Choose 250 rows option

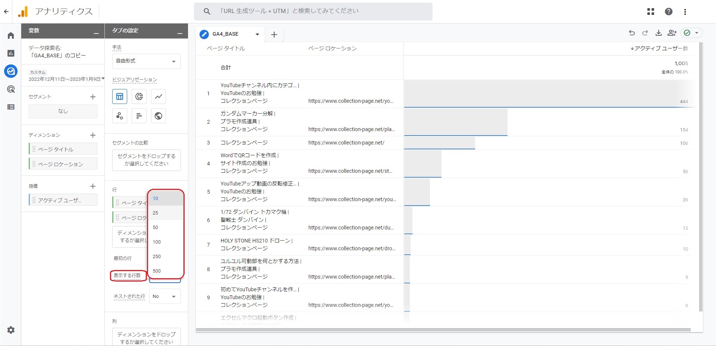tap(166, 257)
